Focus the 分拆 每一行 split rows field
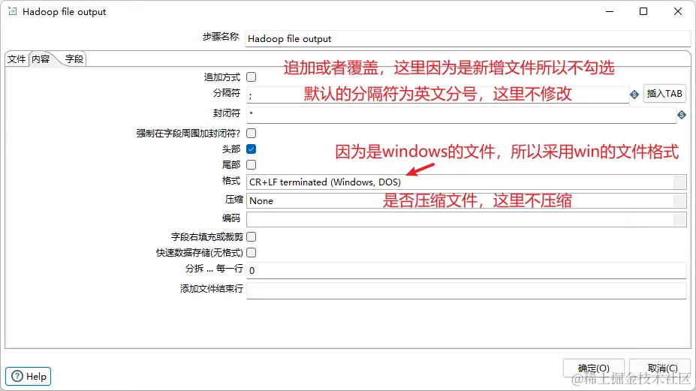Screen dimensions: 696x391 [x=466, y=270]
